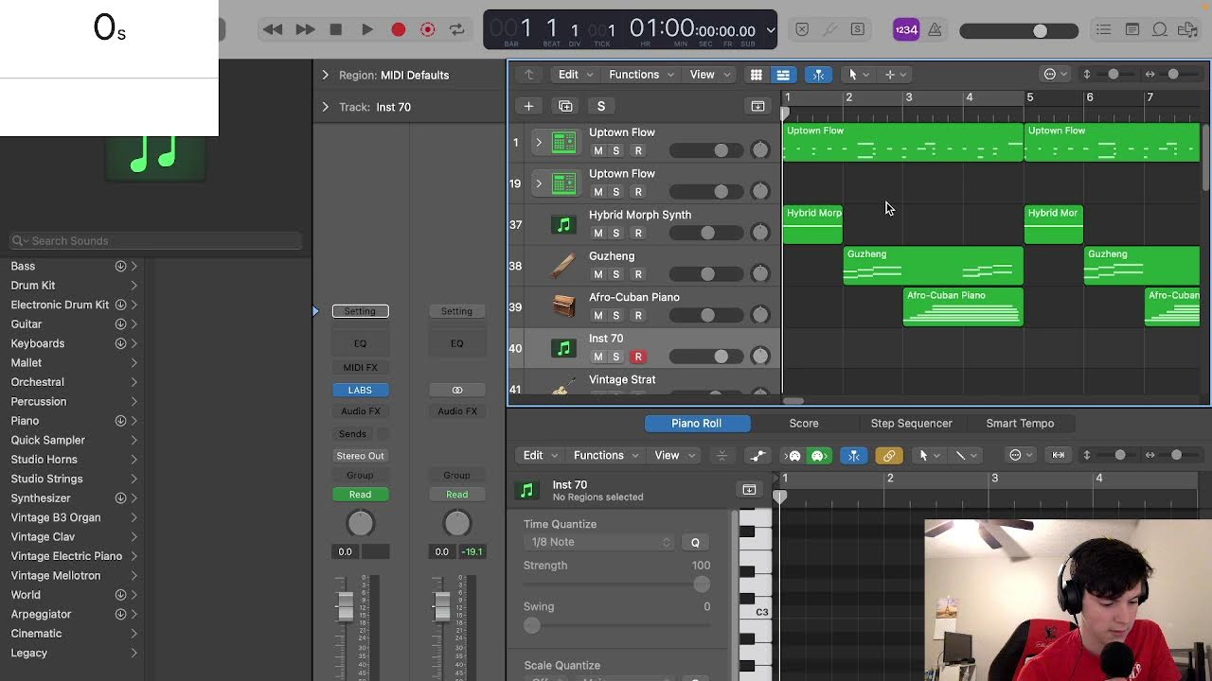The width and height of the screenshot is (1212, 681).
Task: Open the Piano Roll Functions menu
Action: tap(606, 455)
